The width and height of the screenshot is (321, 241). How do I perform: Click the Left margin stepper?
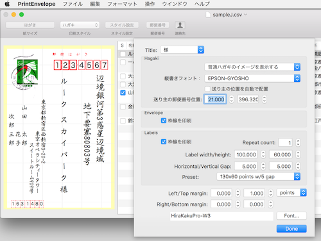(x=238, y=193)
